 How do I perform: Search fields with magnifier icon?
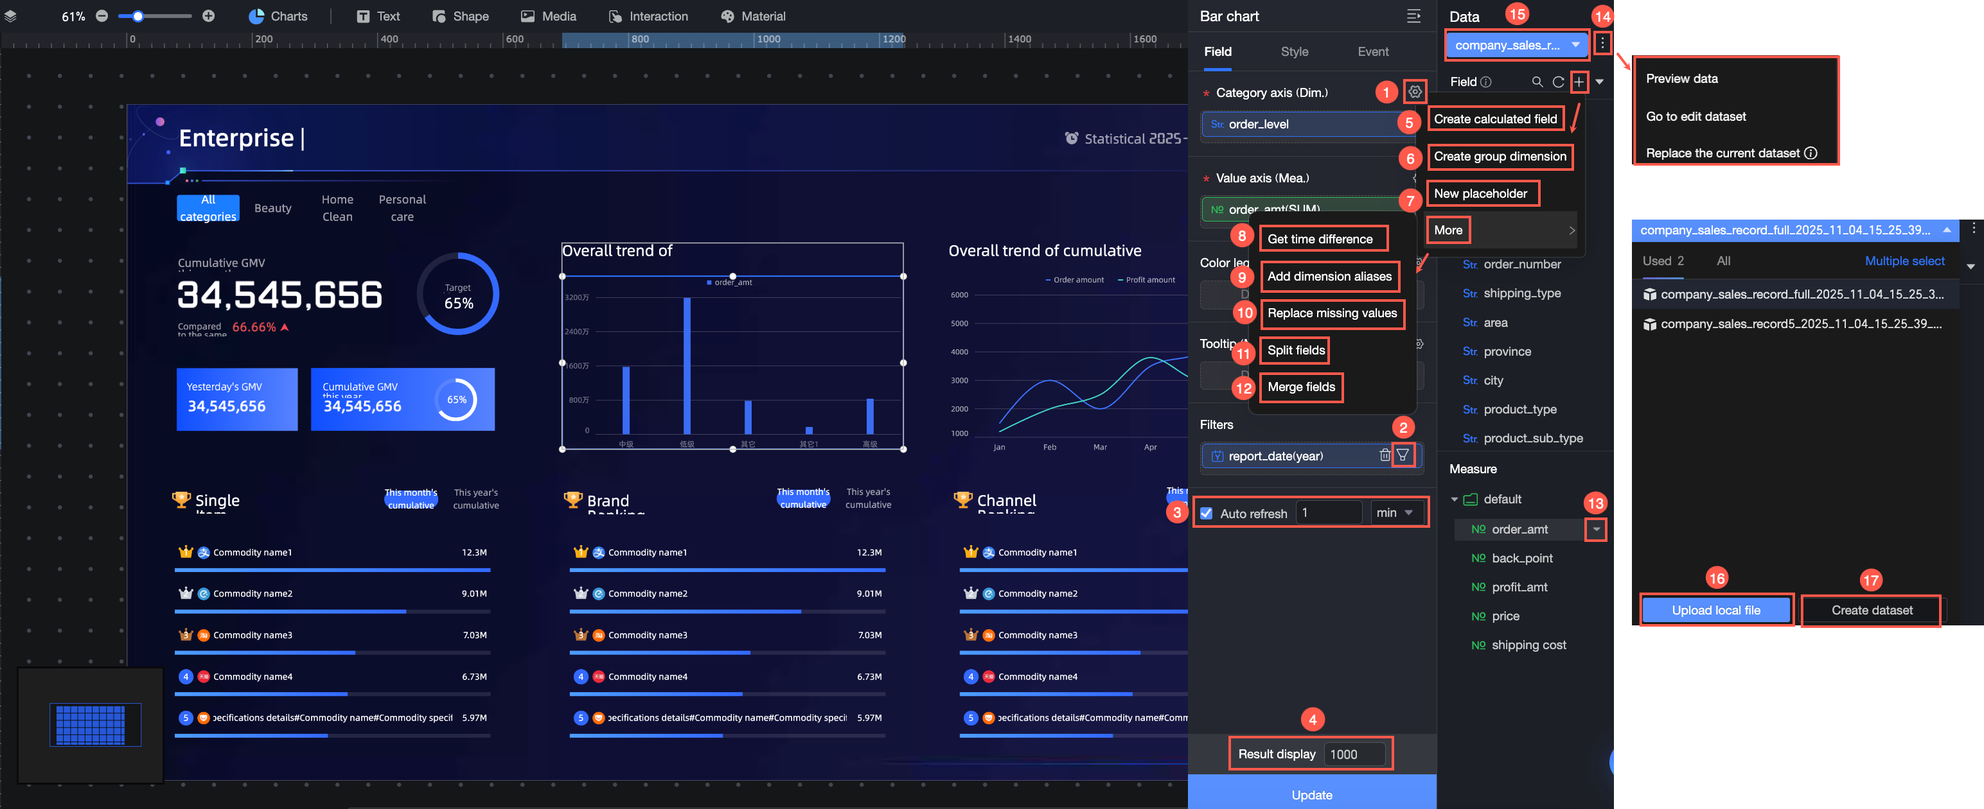coord(1537,82)
